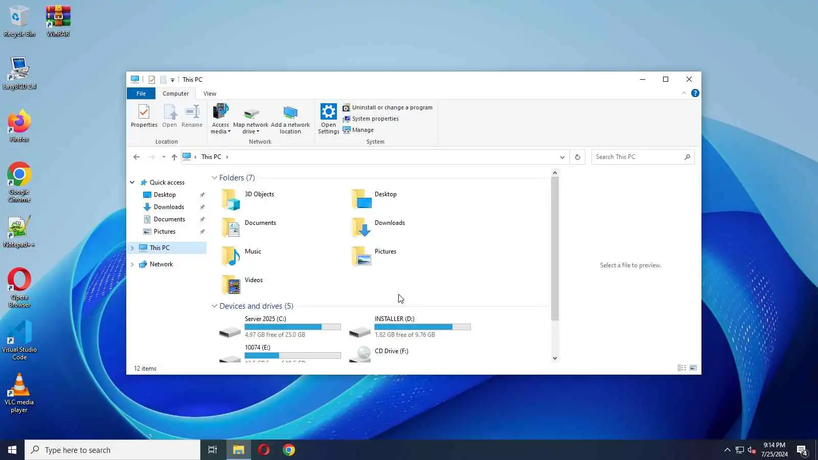Viewport: 818px width, 460px height.
Task: Collapse the Devices and drives group
Action: click(214, 306)
